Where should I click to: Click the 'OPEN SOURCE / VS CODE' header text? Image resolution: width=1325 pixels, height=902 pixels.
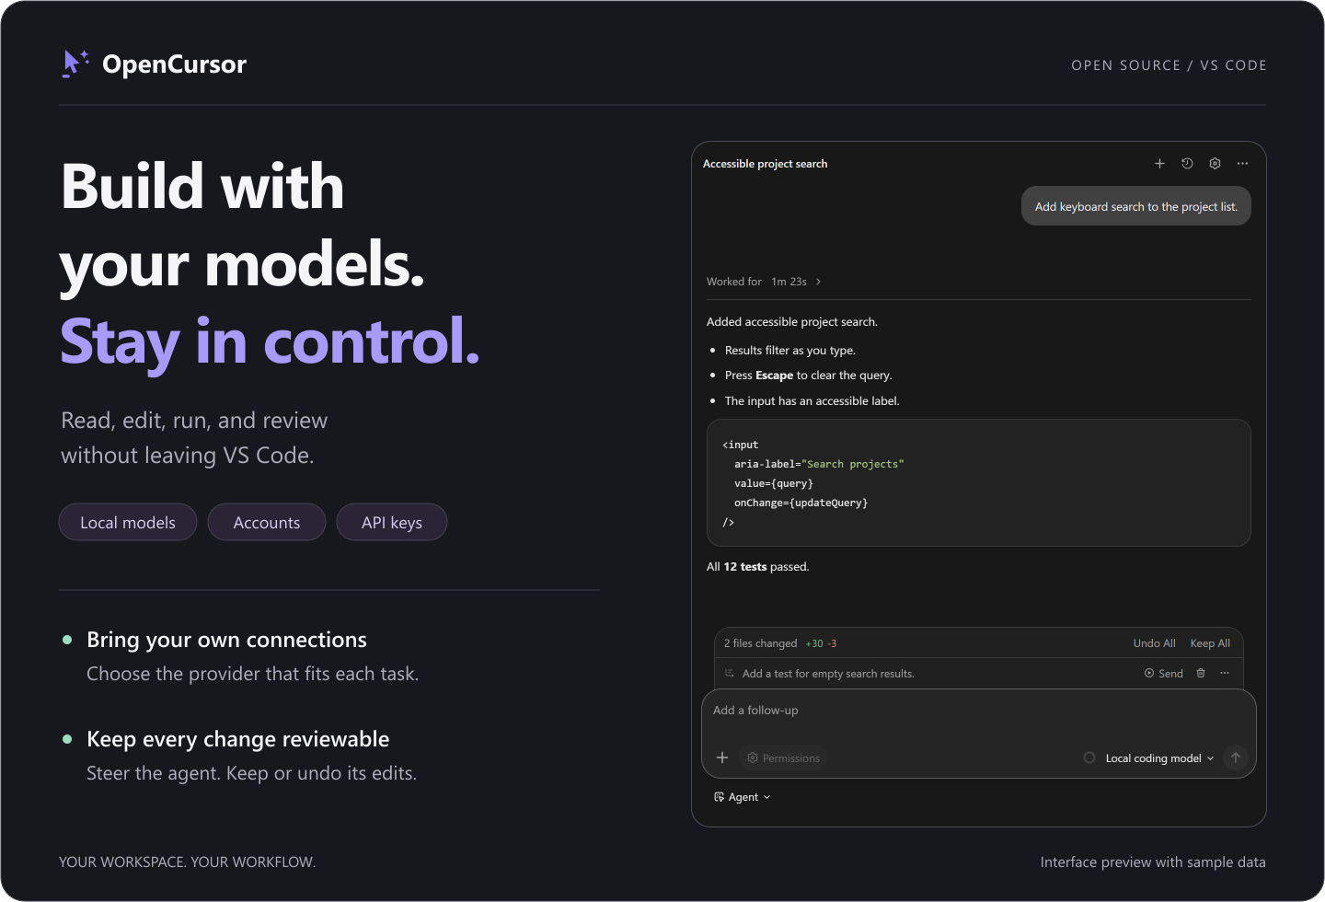1169,65
